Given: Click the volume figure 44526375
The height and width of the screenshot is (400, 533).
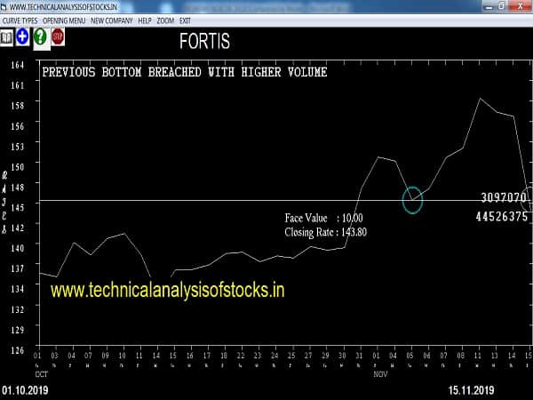Looking at the screenshot, I should (x=501, y=216).
